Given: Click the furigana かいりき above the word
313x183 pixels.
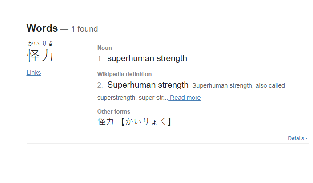Looking at the screenshot, I should pos(40,43).
